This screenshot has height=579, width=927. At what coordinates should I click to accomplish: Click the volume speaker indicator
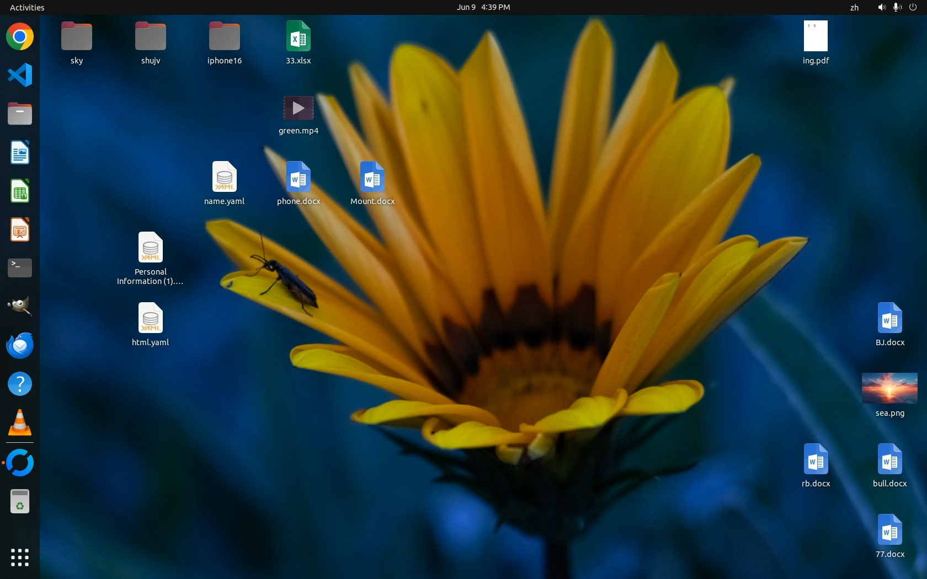[881, 7]
